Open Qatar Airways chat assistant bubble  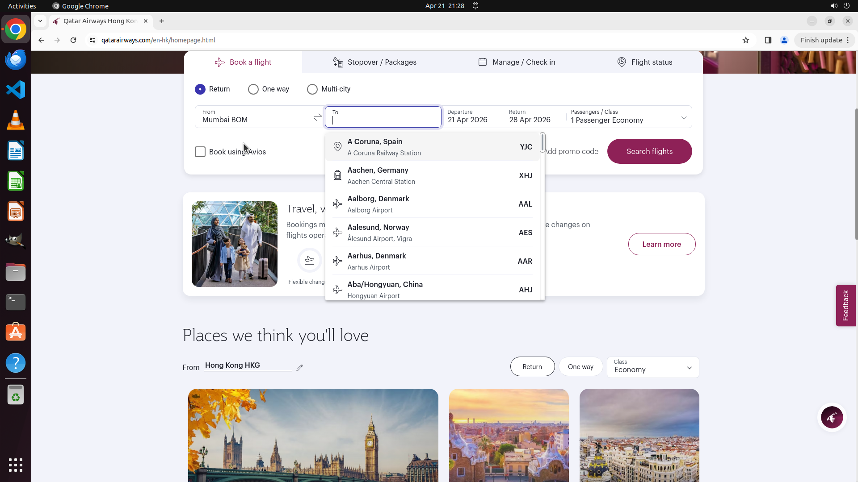coord(832,418)
